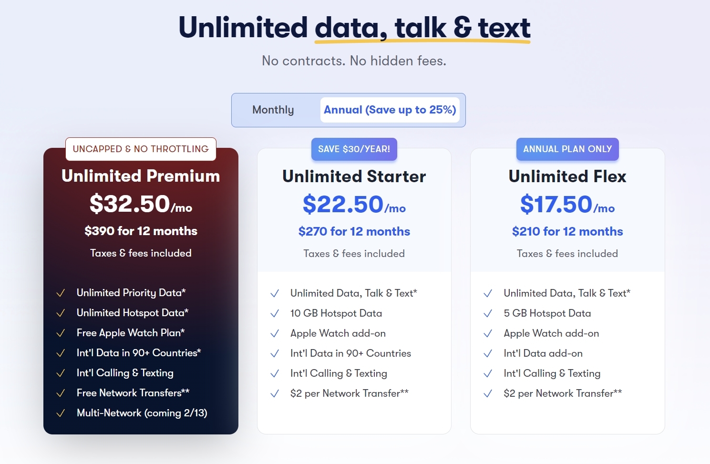Screen dimensions: 710x464
Task: Click the ANNUAL PLAN ONLY badge
Action: coord(567,149)
